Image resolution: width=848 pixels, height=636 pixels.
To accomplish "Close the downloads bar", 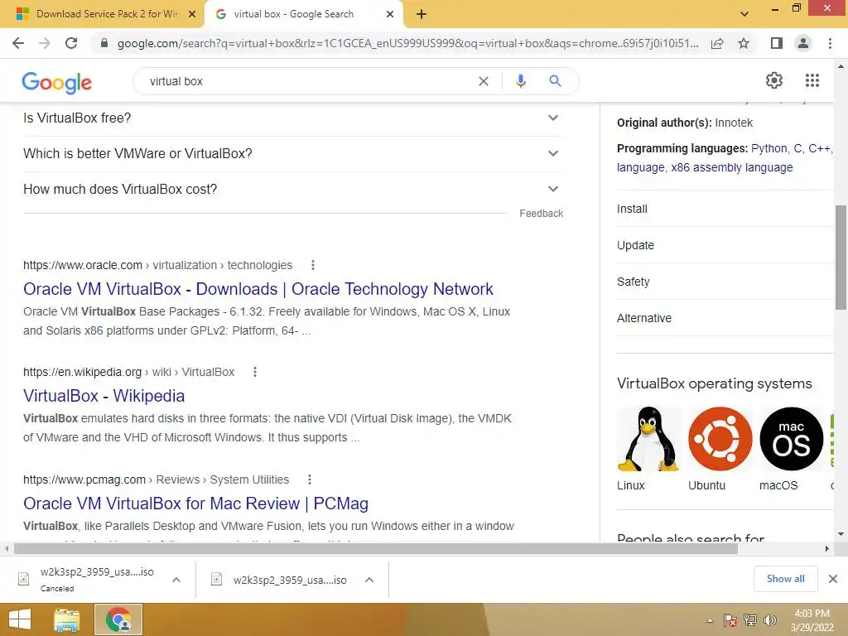I will point(833,579).
